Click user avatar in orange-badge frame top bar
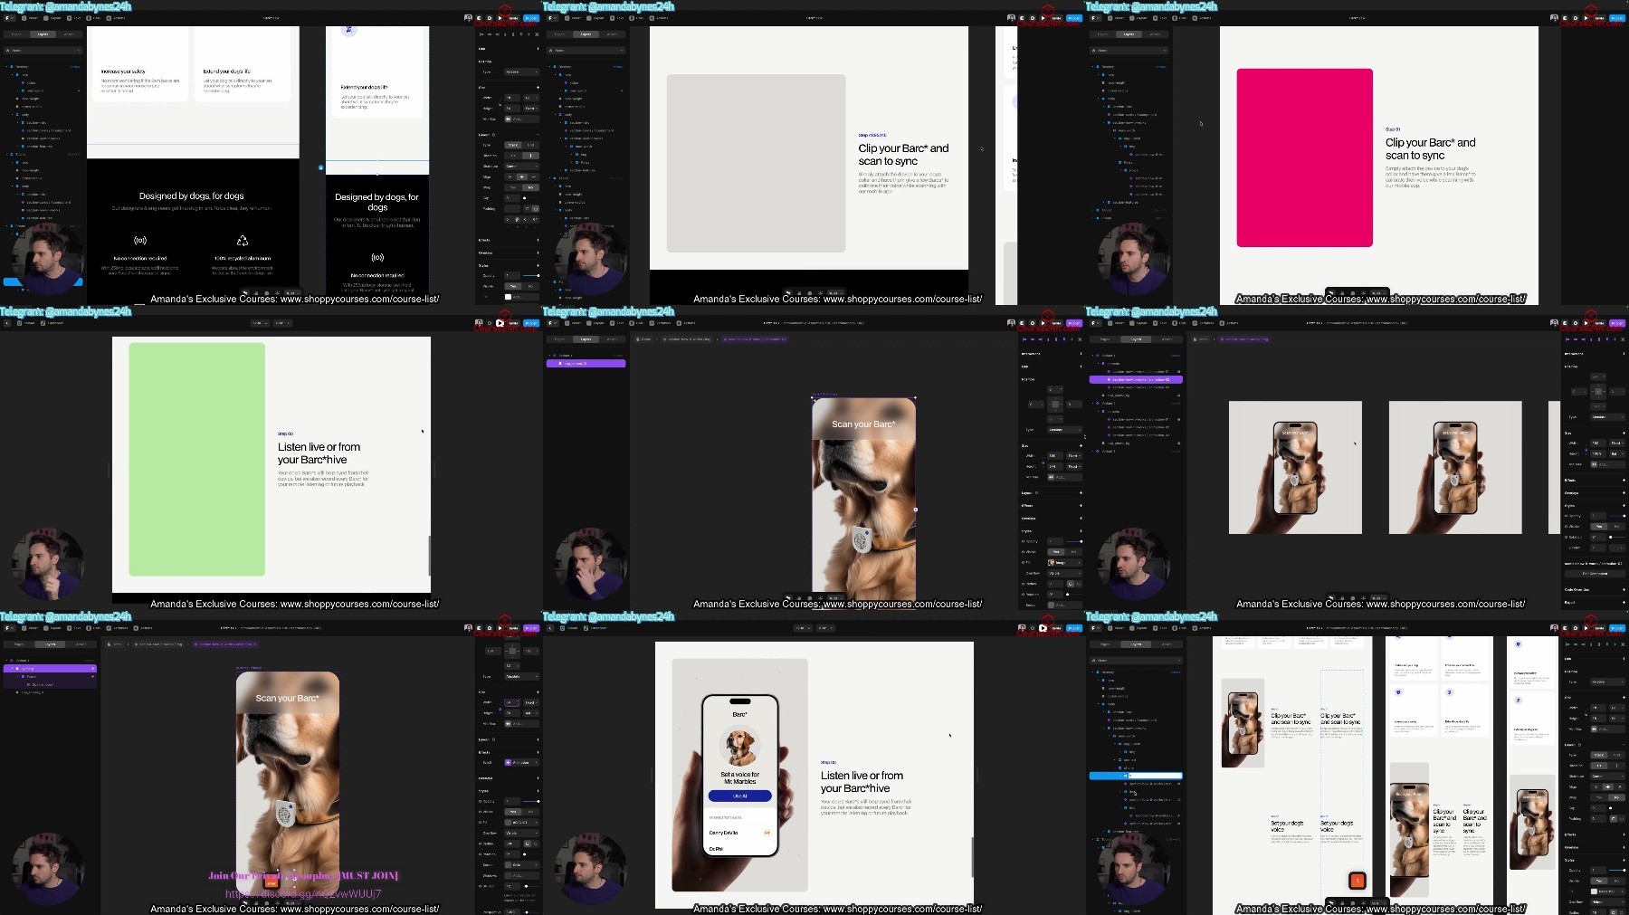1629x915 pixels. [x=1555, y=628]
